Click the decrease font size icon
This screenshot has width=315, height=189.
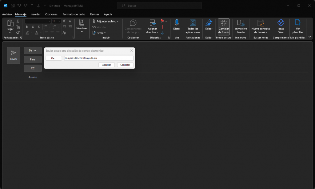click(x=70, y=21)
